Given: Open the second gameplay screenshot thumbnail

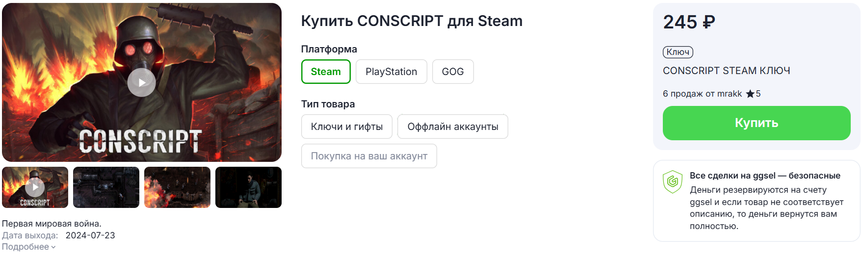Looking at the screenshot, I should point(106,187).
